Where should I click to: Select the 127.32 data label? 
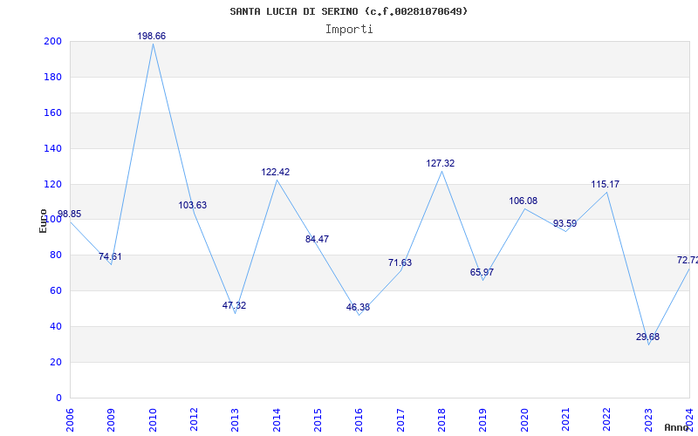pyautogui.click(x=441, y=163)
